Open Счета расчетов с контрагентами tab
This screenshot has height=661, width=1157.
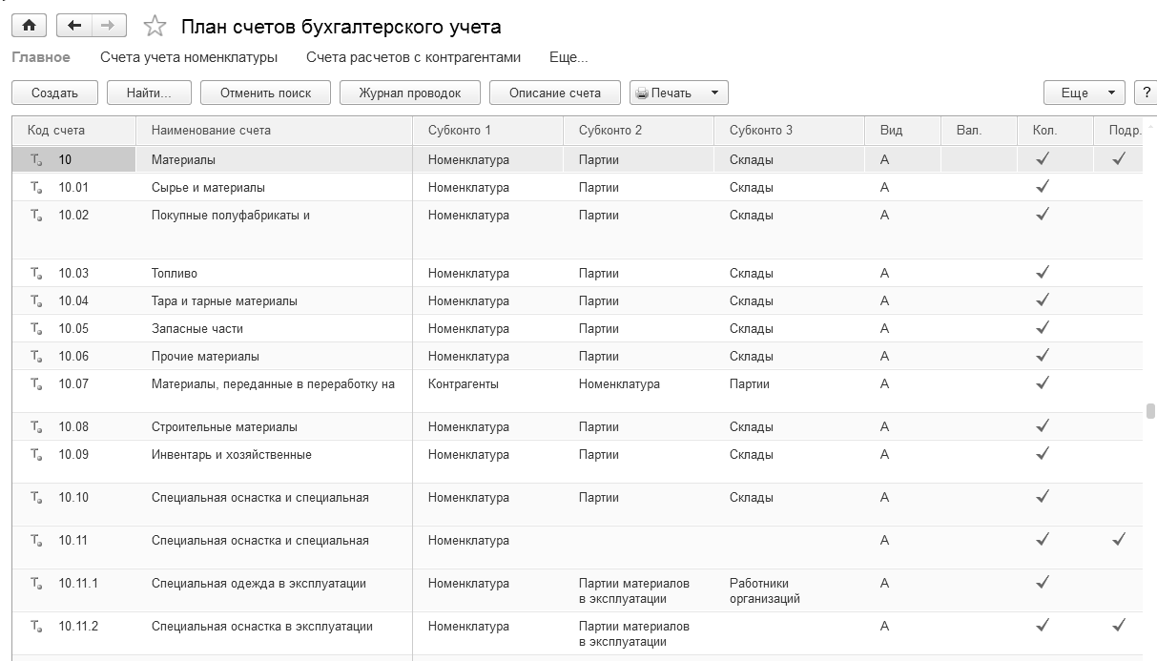(413, 57)
